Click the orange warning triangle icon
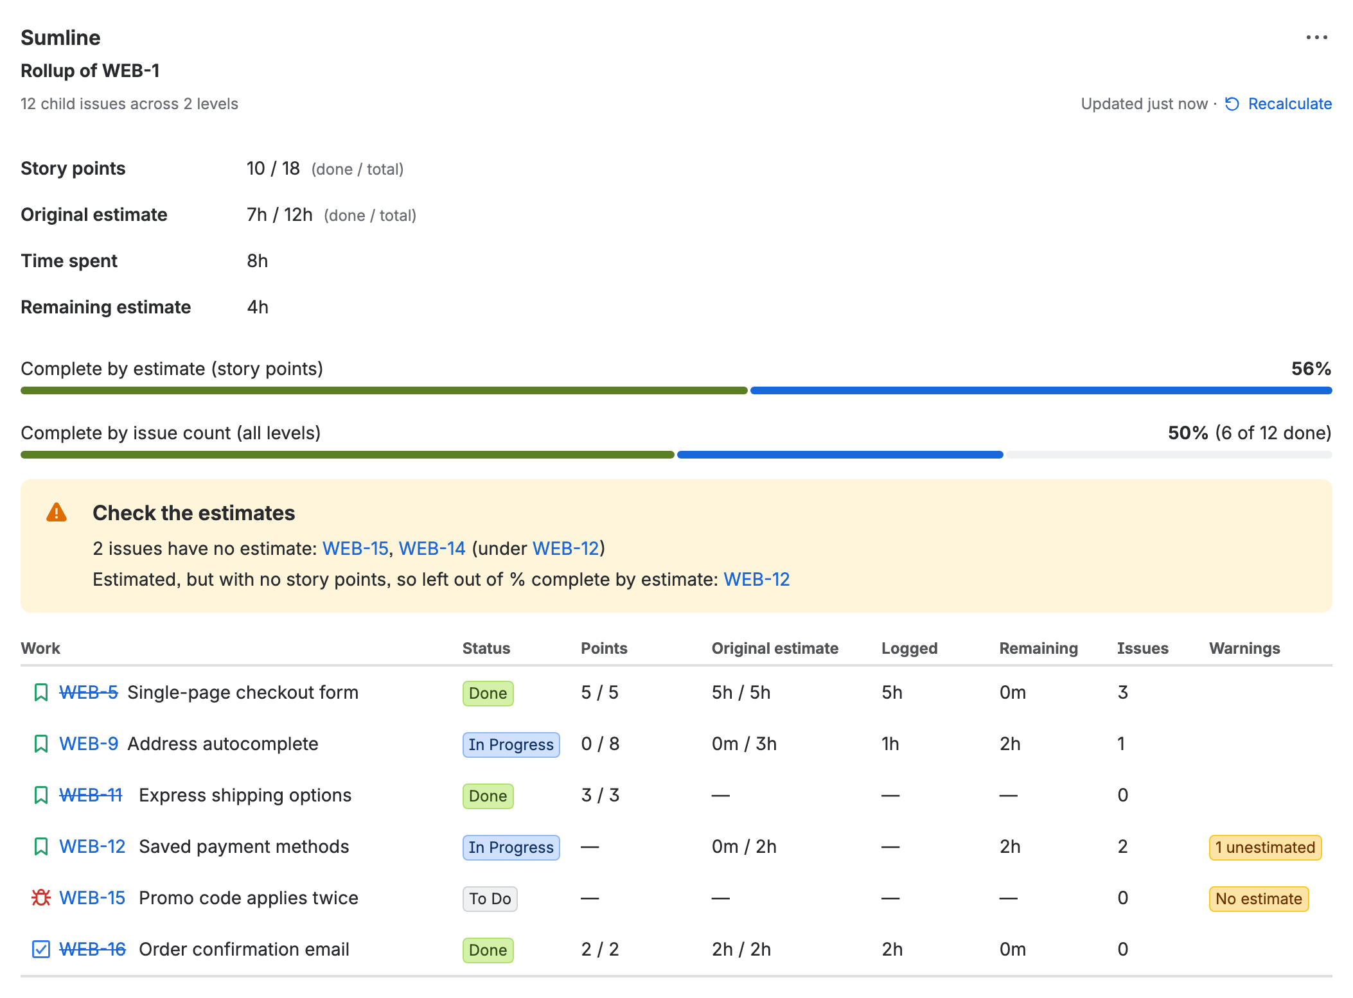This screenshot has width=1353, height=998. pos(57,512)
